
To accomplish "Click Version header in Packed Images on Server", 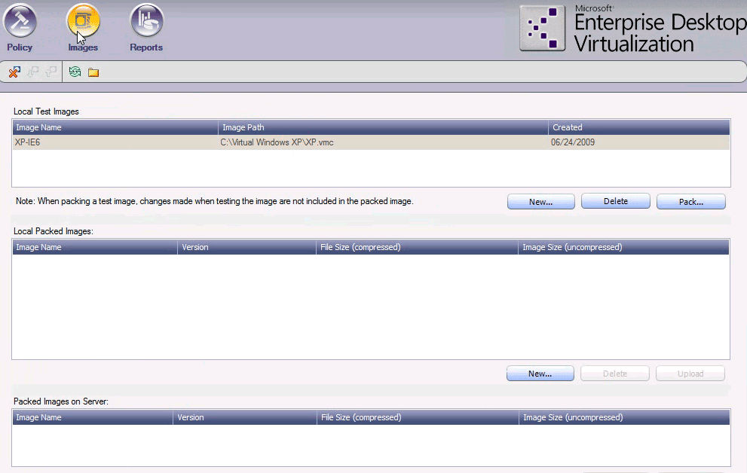I will pos(245,417).
